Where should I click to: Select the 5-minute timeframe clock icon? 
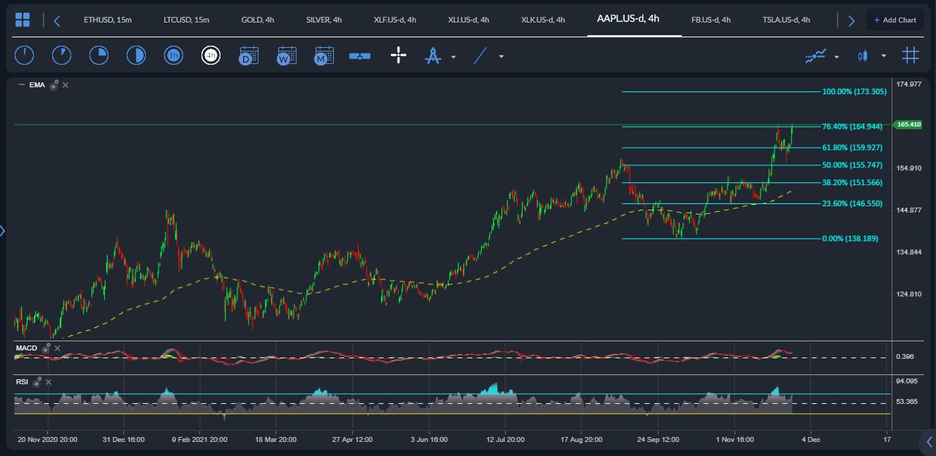click(61, 56)
